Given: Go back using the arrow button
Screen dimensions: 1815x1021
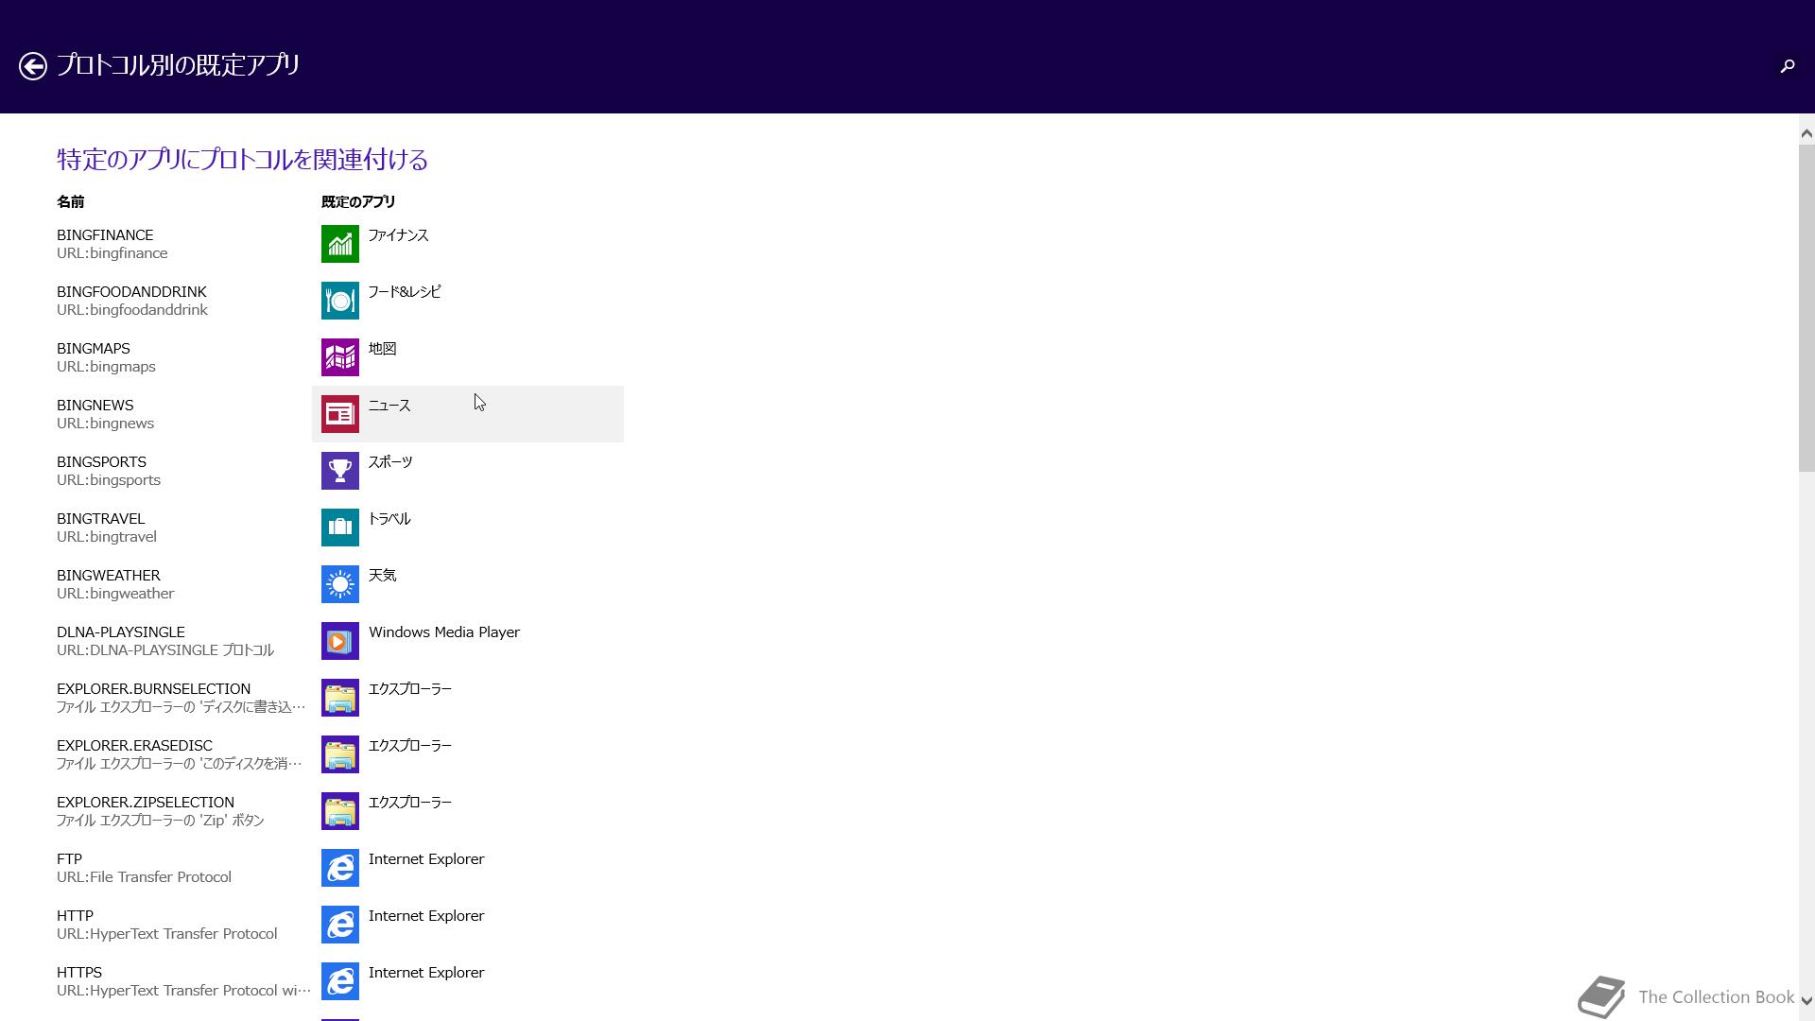Looking at the screenshot, I should (x=33, y=65).
